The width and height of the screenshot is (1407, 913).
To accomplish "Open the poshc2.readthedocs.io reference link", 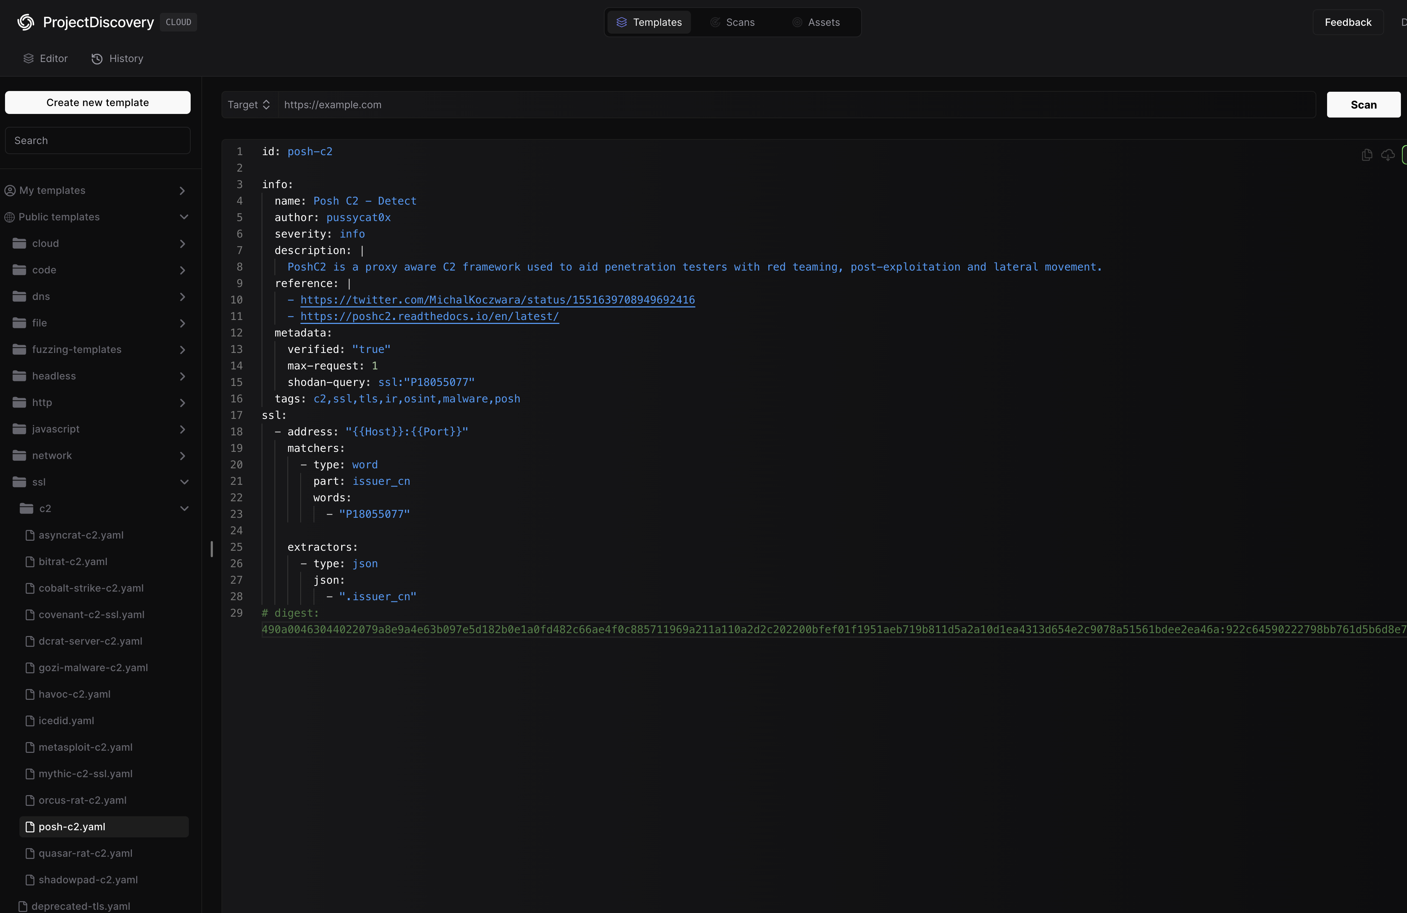I will coord(429,317).
